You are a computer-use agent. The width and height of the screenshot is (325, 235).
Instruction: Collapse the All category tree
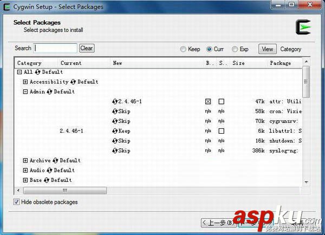click(19, 72)
